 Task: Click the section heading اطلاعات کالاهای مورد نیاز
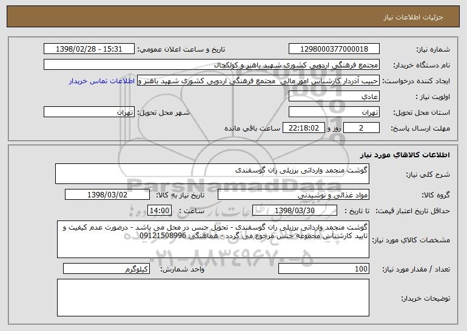[405, 155]
